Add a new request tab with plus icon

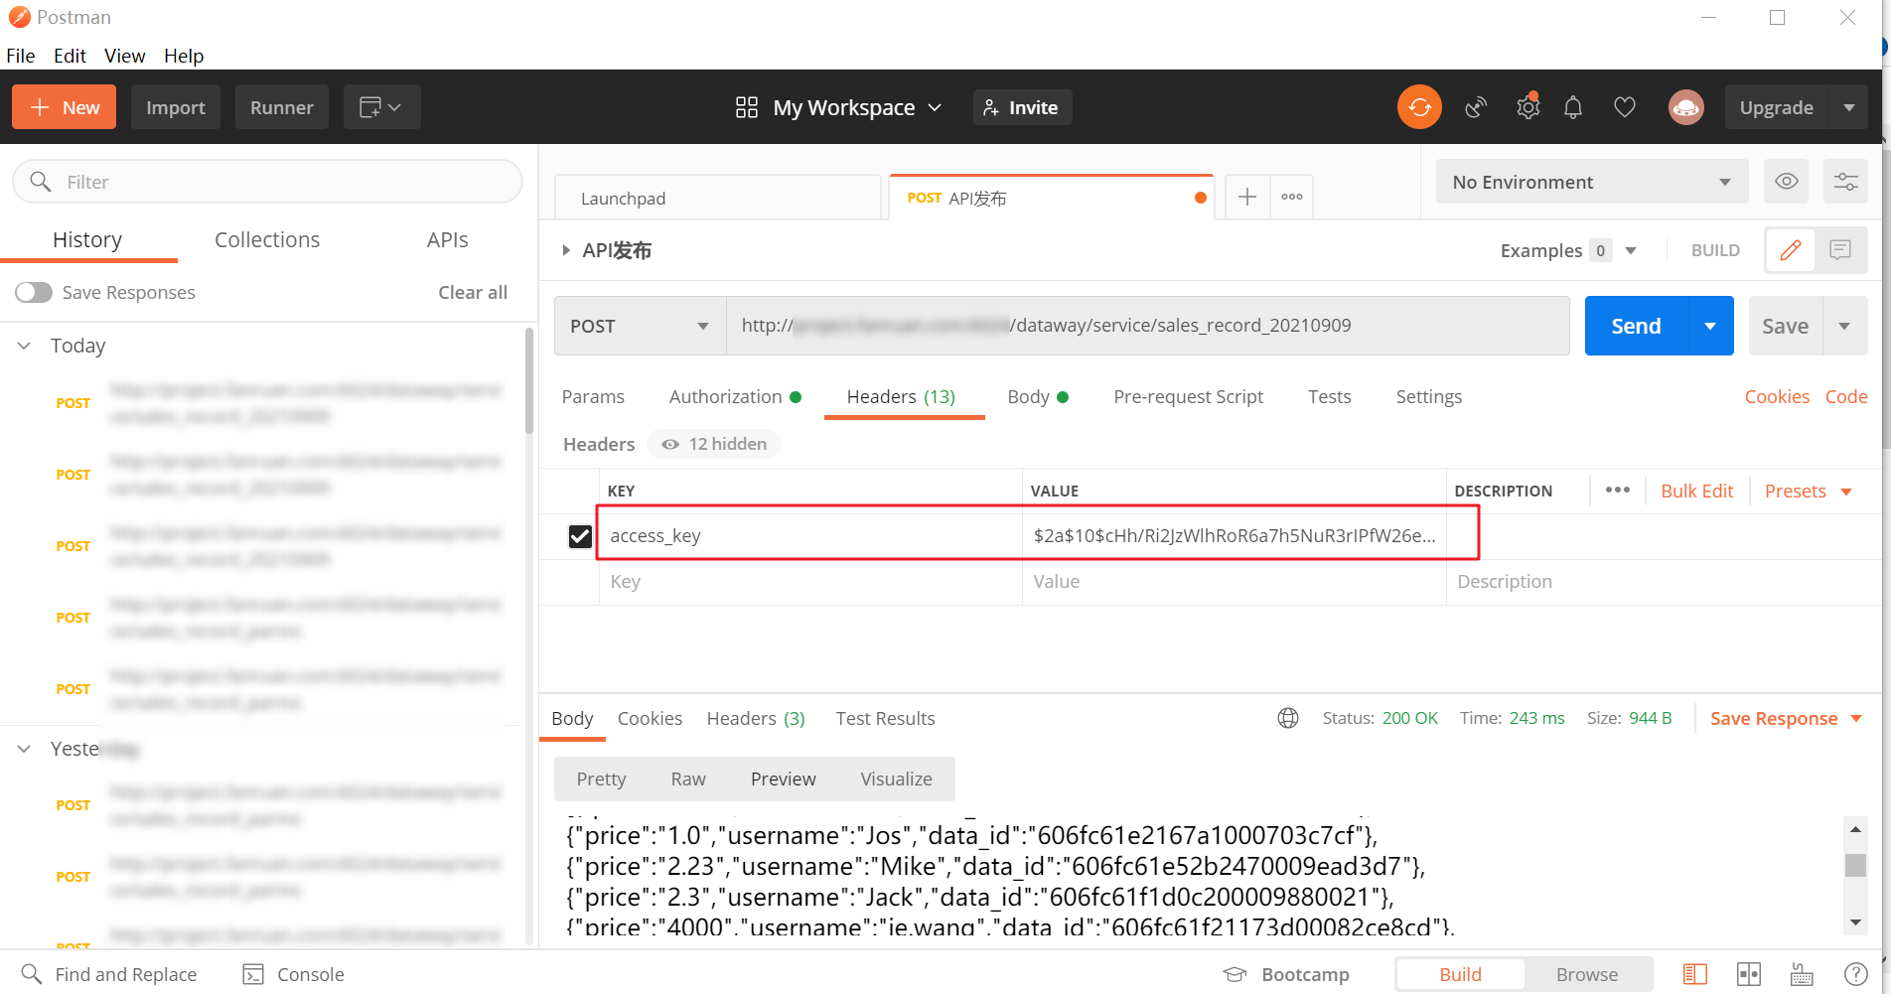pos(1247,197)
